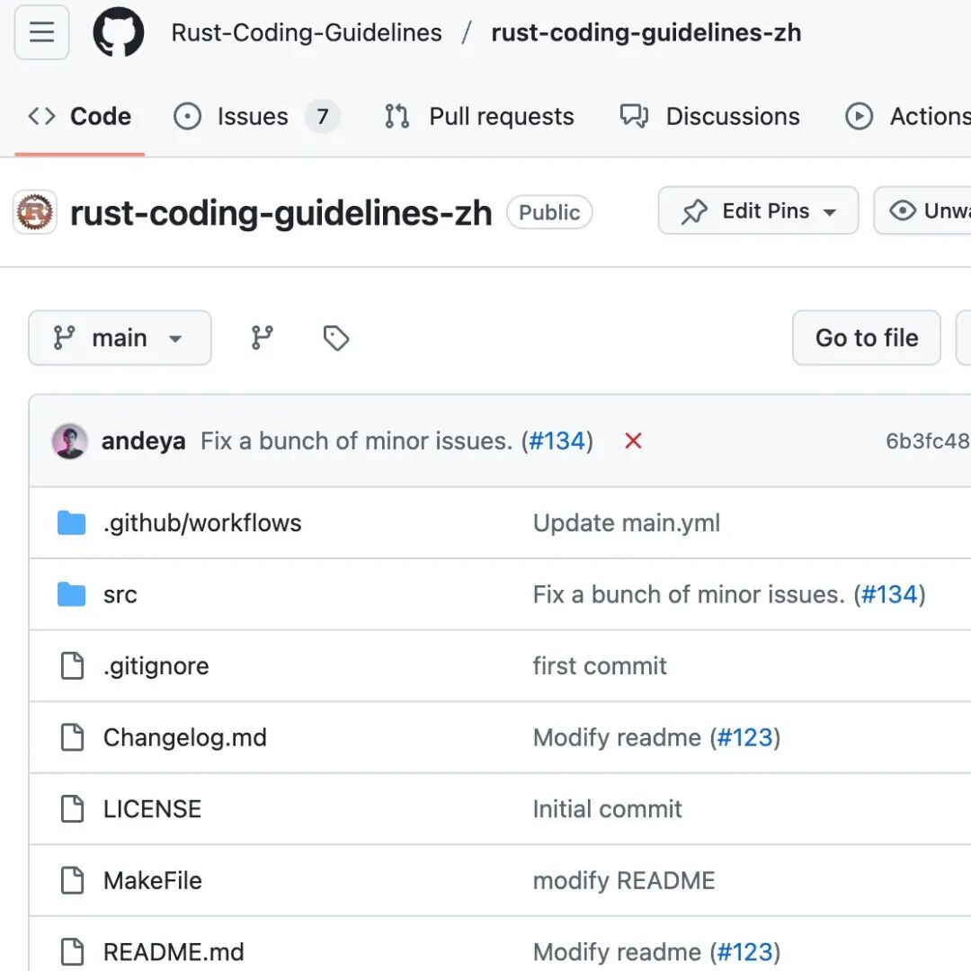Open the MakeFile file
Image resolution: width=971 pixels, height=971 pixels.
pyautogui.click(x=152, y=880)
